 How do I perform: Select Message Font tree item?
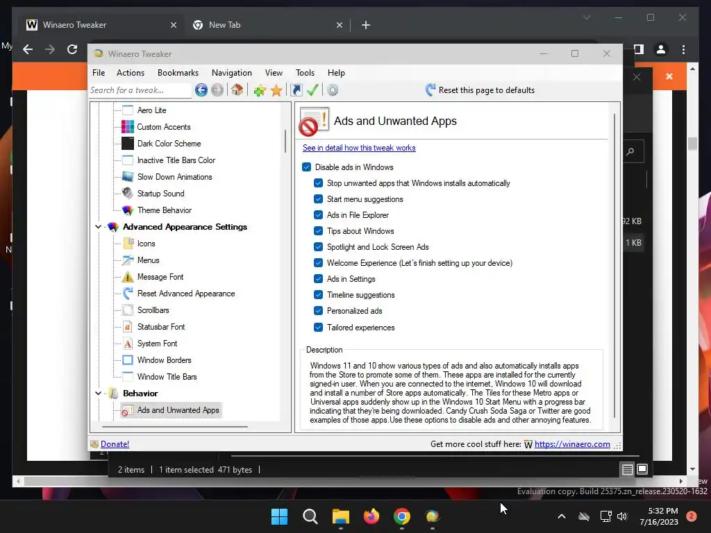pos(160,277)
